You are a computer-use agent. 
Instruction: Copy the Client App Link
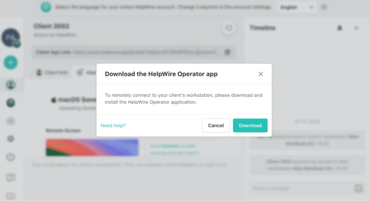click(x=227, y=52)
